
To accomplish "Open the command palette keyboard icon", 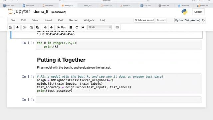I will (x=117, y=27).
